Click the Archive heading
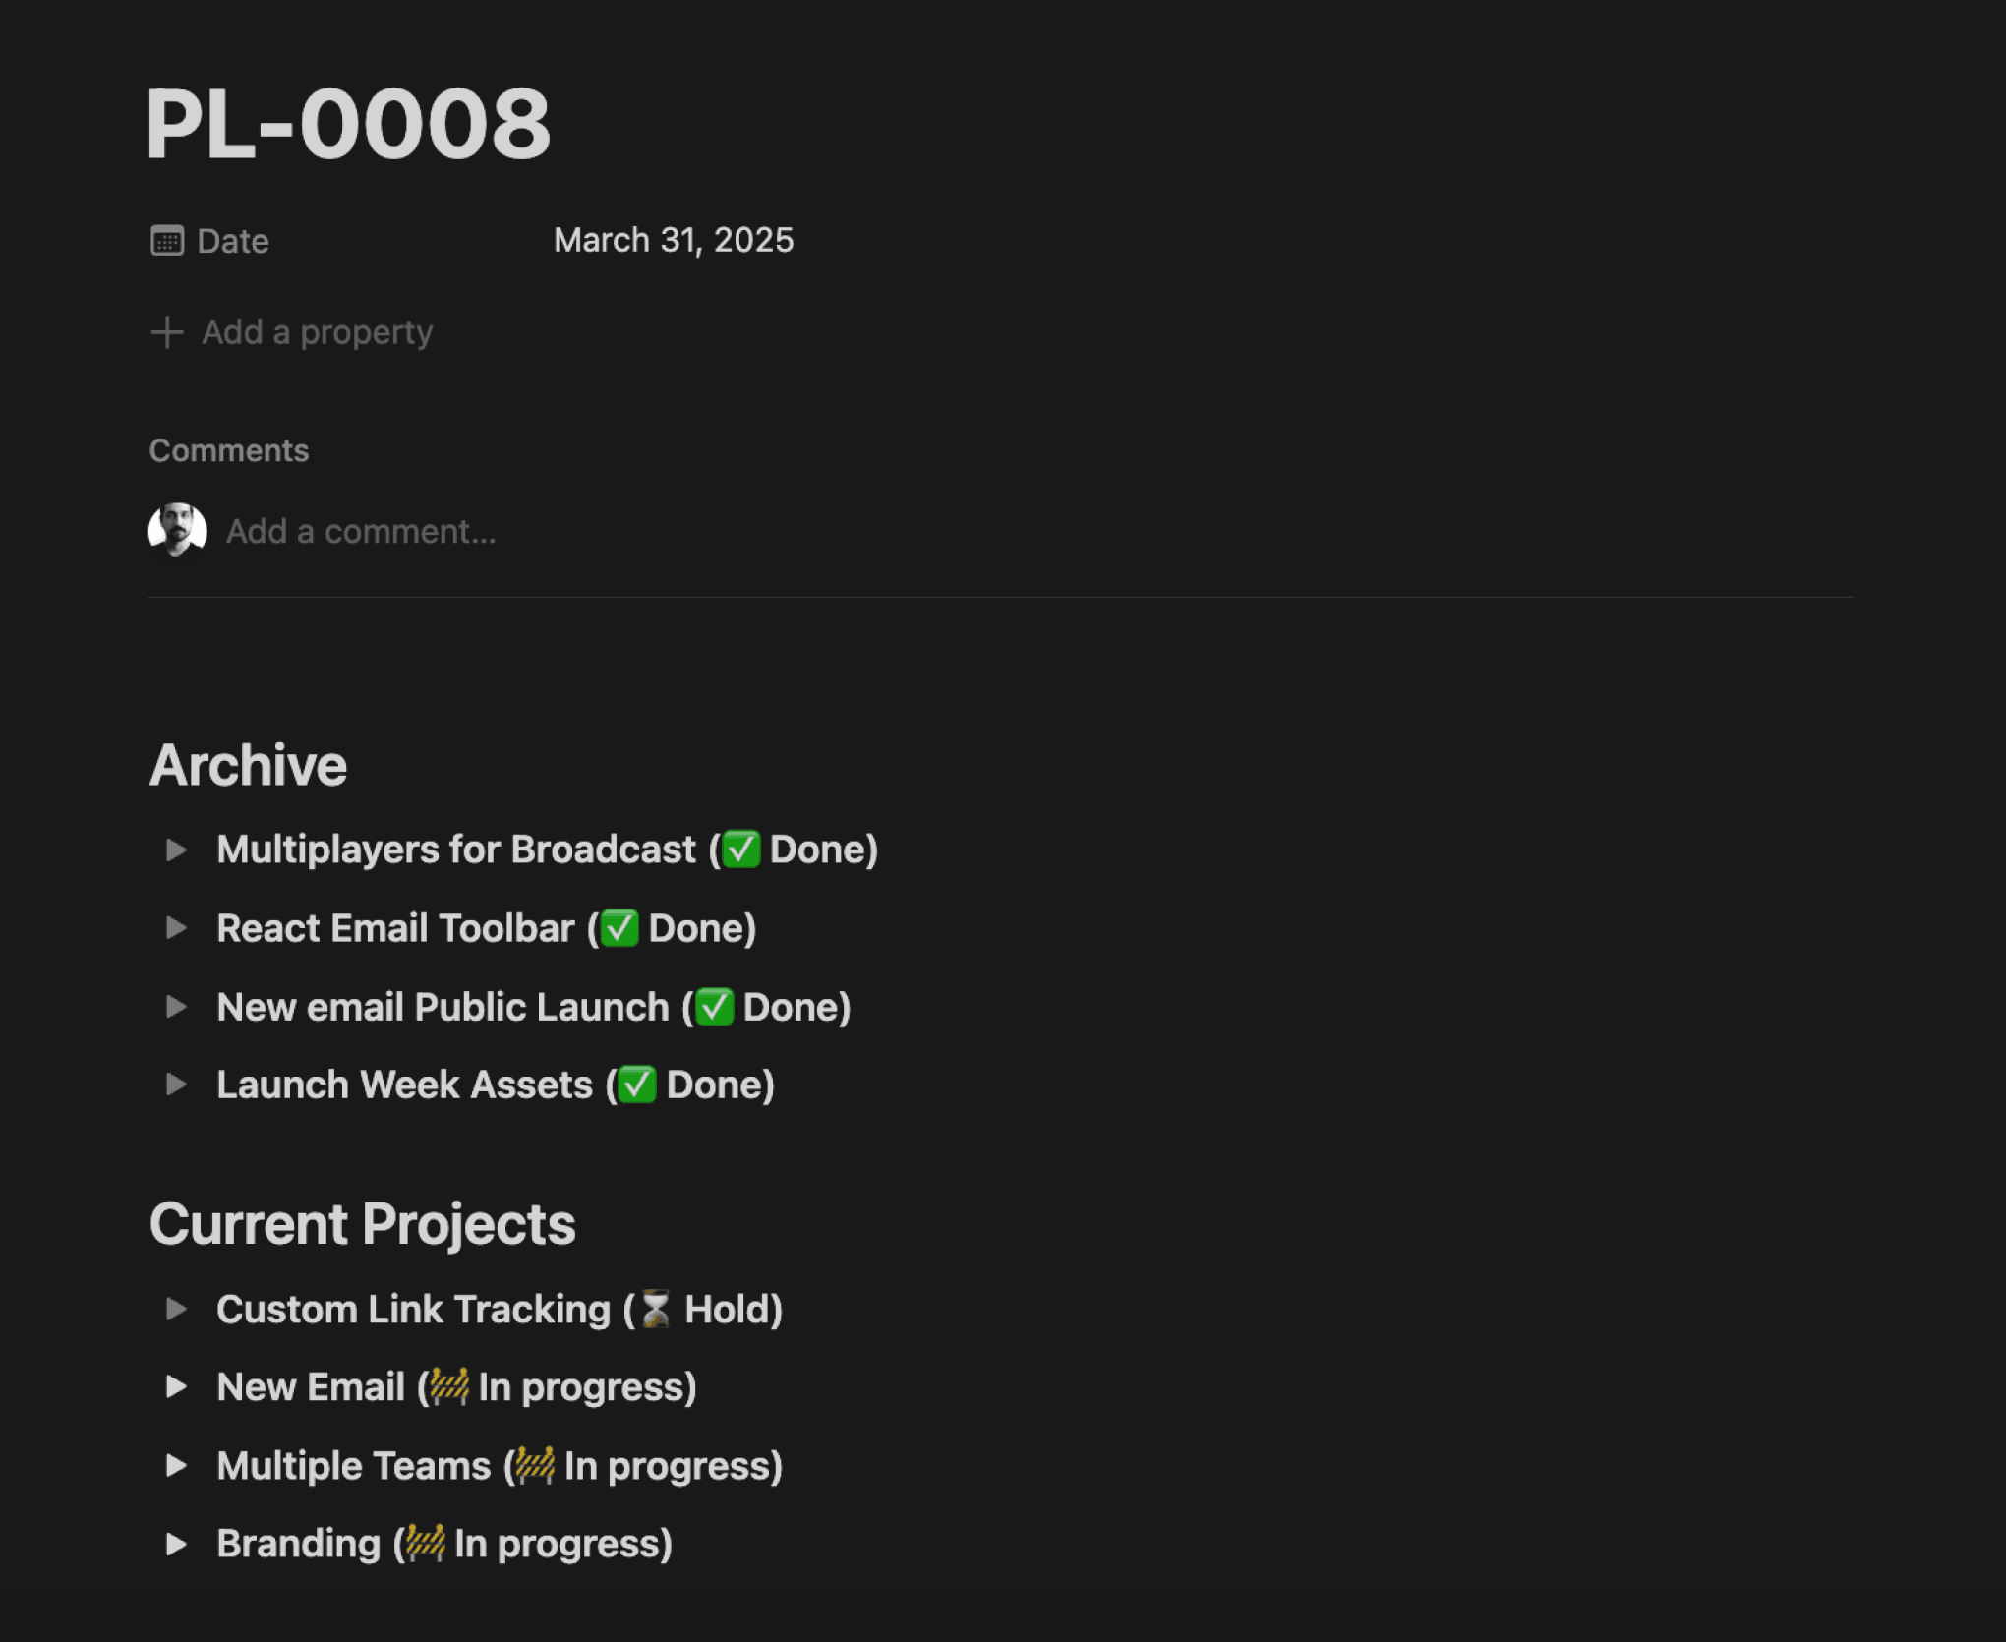The width and height of the screenshot is (2006, 1642). [x=248, y=765]
